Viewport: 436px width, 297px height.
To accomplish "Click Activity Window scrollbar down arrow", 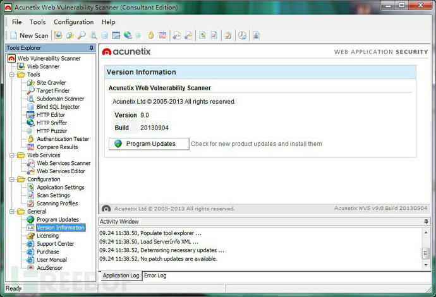I will (x=426, y=265).
